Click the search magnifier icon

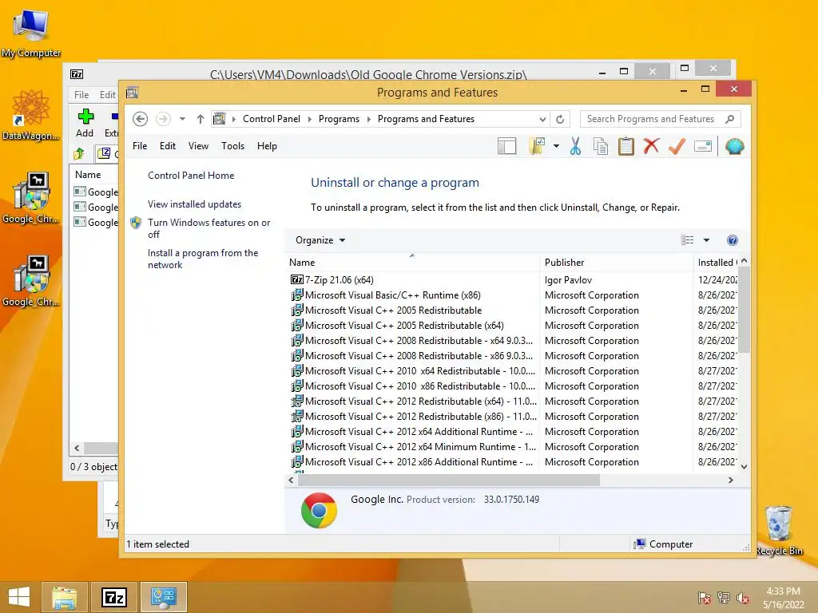coord(730,119)
